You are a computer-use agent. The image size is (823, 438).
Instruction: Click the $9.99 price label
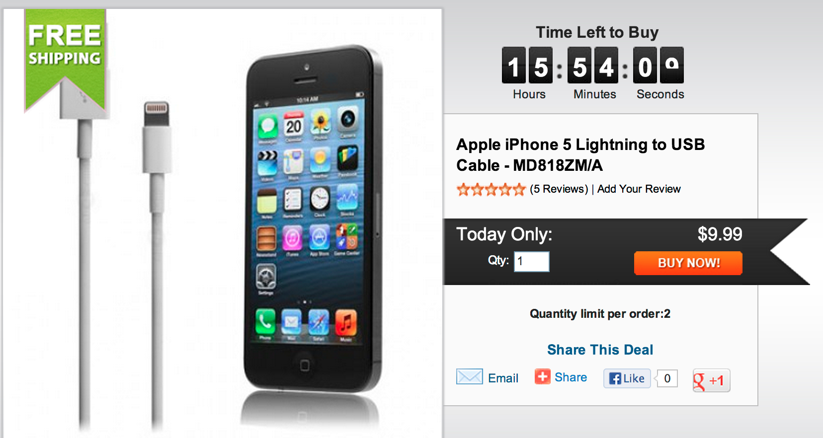tap(720, 234)
